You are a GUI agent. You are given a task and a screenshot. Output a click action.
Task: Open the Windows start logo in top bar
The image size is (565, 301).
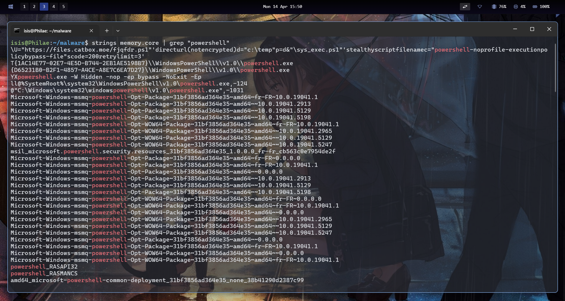(x=11, y=6)
